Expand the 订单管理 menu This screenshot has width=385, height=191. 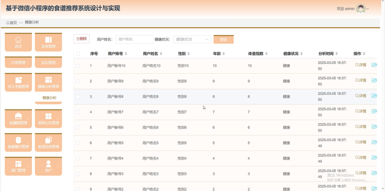coord(18,62)
